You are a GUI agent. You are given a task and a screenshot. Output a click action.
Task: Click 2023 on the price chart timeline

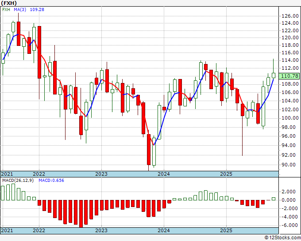[101, 174]
